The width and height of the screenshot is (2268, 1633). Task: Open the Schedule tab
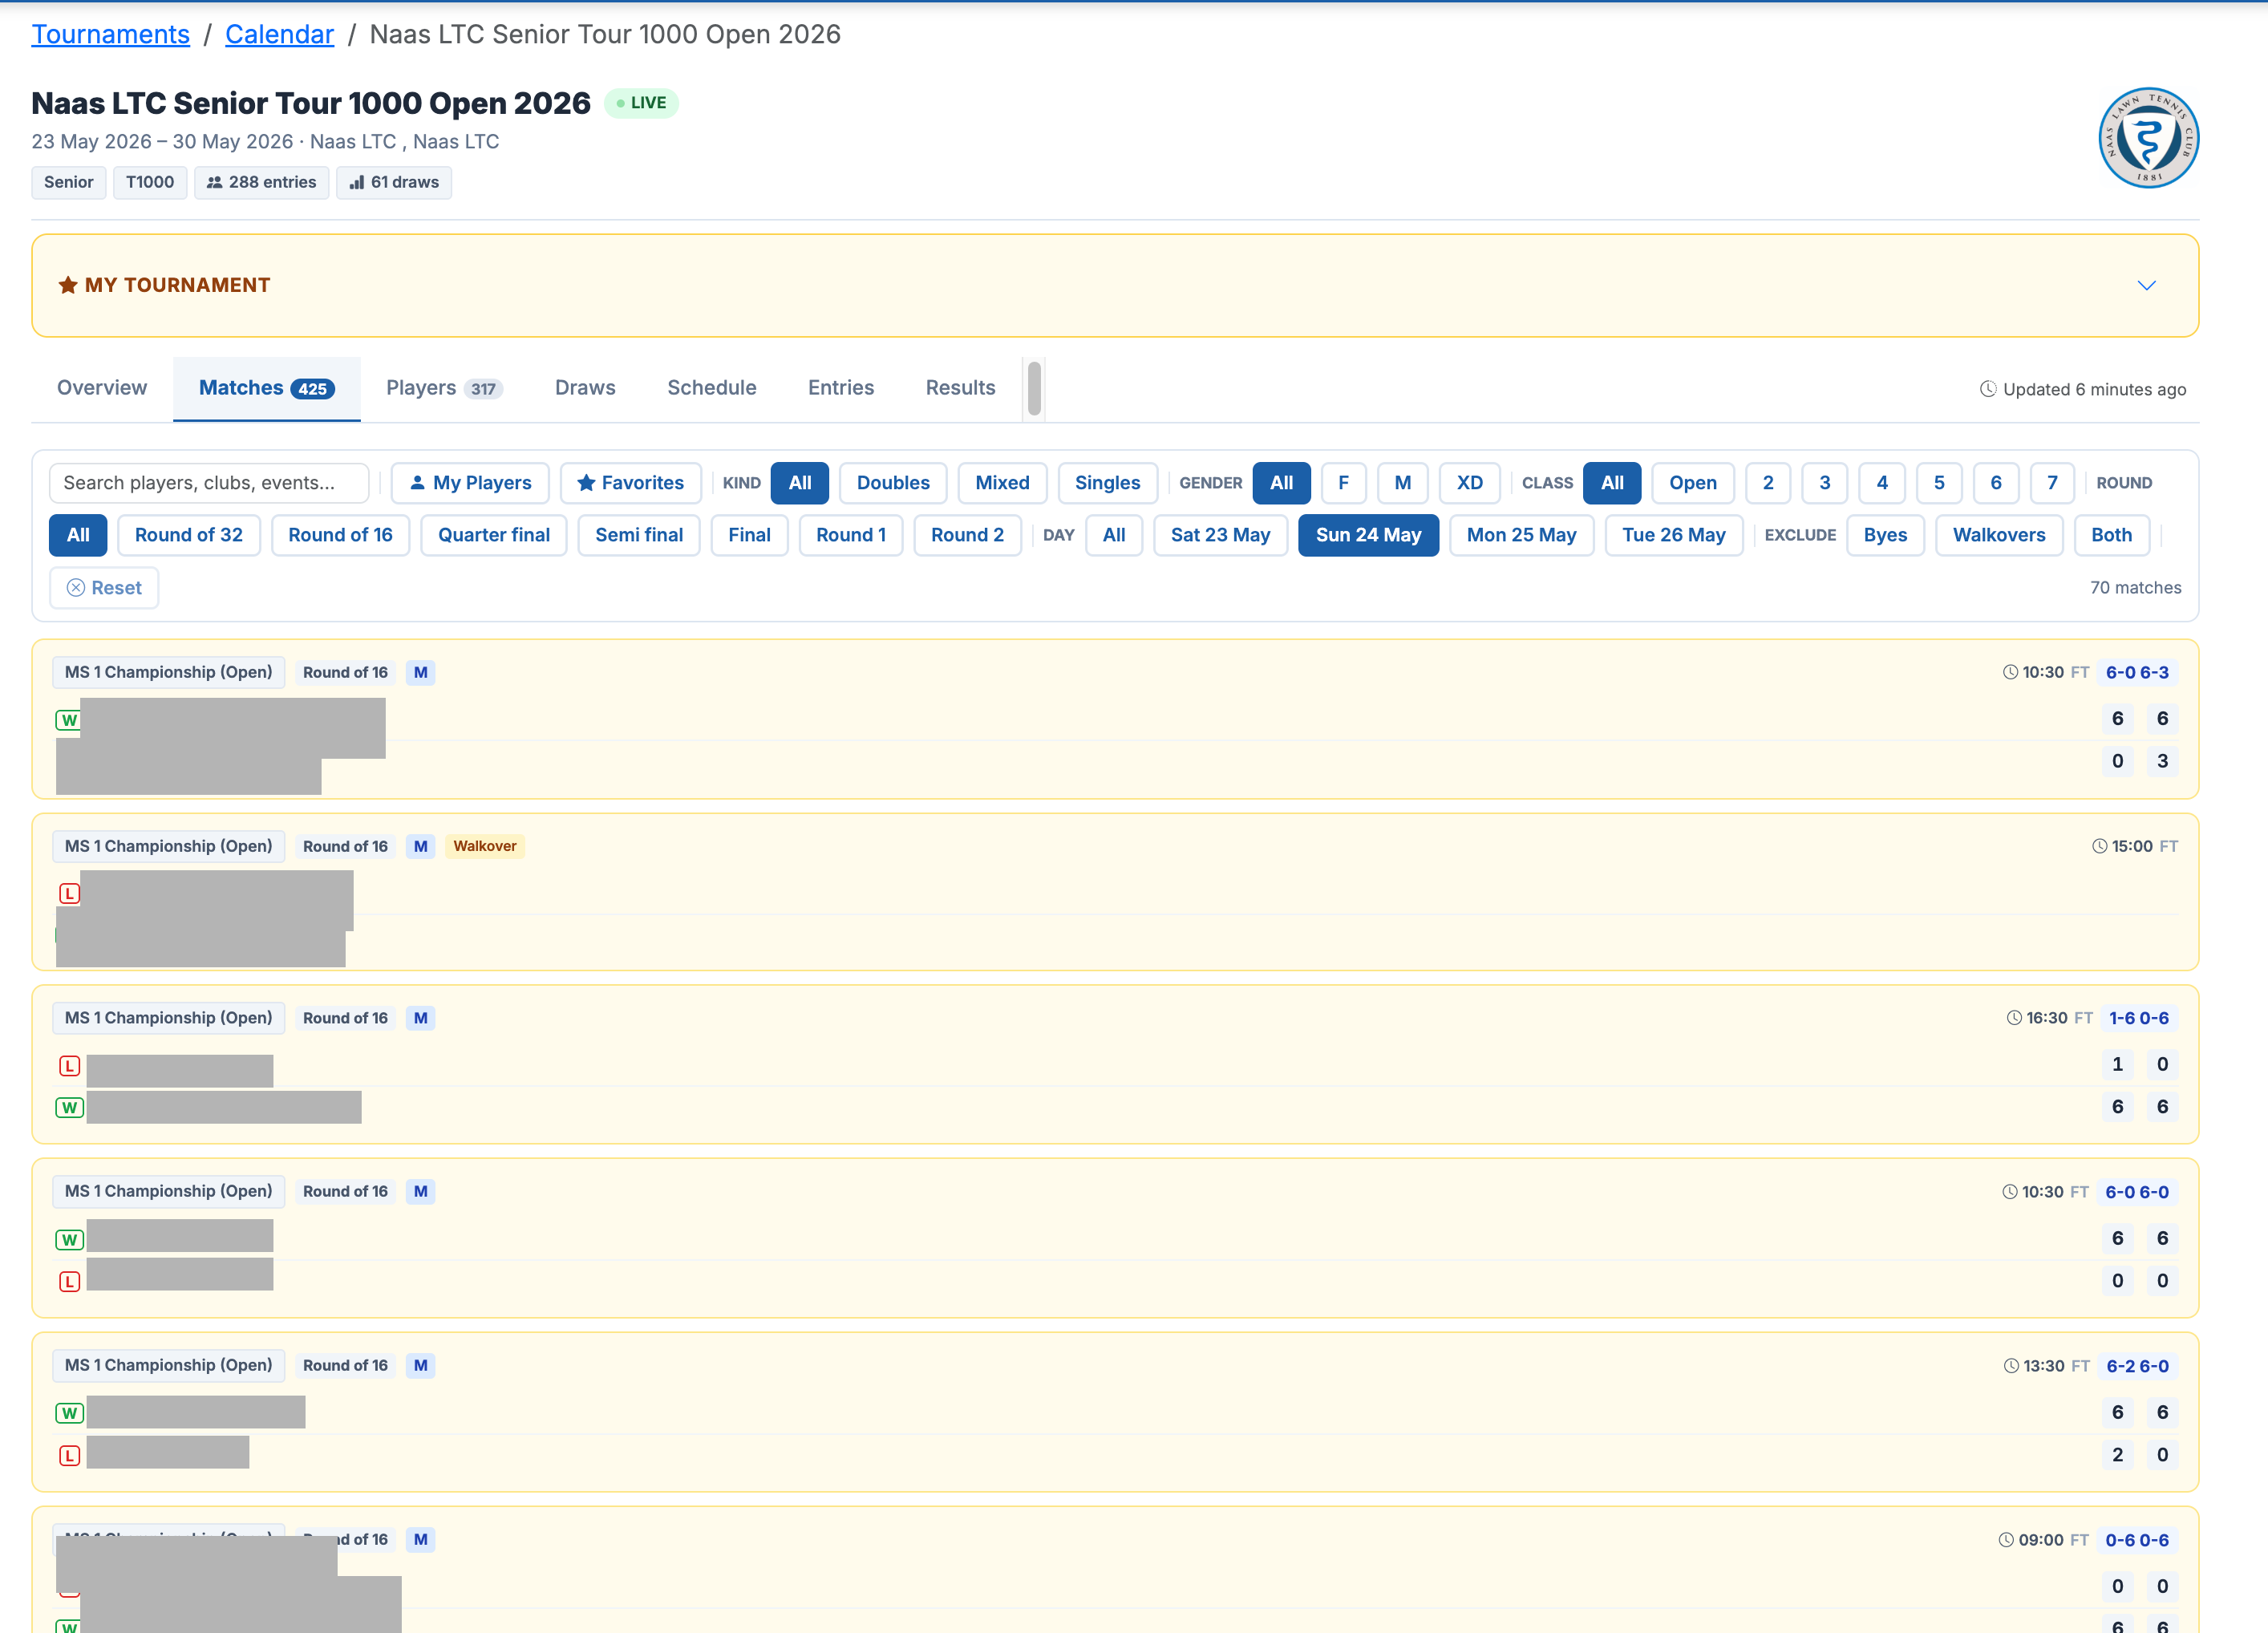coord(712,388)
